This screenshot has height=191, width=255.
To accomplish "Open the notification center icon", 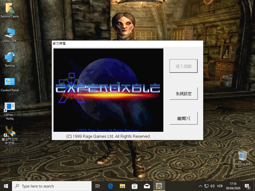I will tap(247, 187).
